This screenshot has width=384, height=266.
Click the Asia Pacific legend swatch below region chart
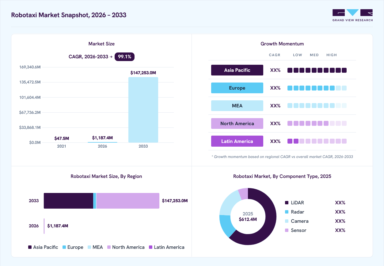pos(30,247)
